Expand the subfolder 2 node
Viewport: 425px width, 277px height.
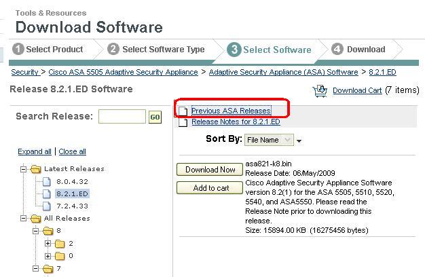(48, 243)
